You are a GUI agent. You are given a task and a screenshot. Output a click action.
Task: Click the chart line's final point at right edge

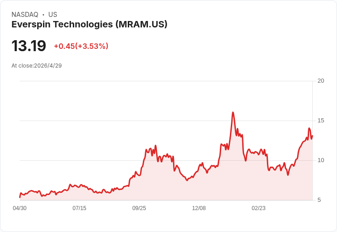point(312,136)
